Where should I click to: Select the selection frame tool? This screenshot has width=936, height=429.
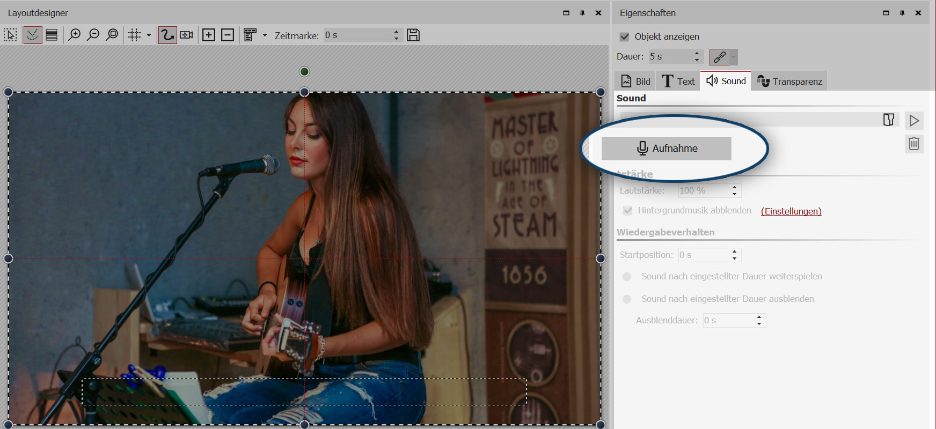pyautogui.click(x=10, y=35)
